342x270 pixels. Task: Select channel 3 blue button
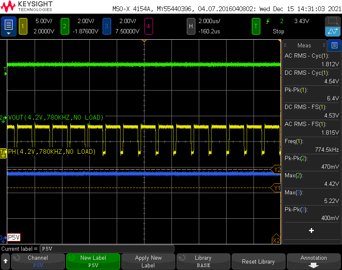click(106, 26)
